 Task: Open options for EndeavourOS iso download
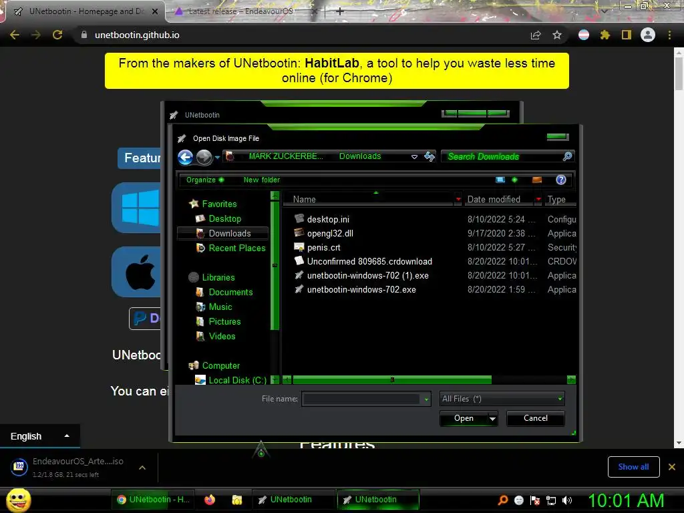(x=142, y=468)
